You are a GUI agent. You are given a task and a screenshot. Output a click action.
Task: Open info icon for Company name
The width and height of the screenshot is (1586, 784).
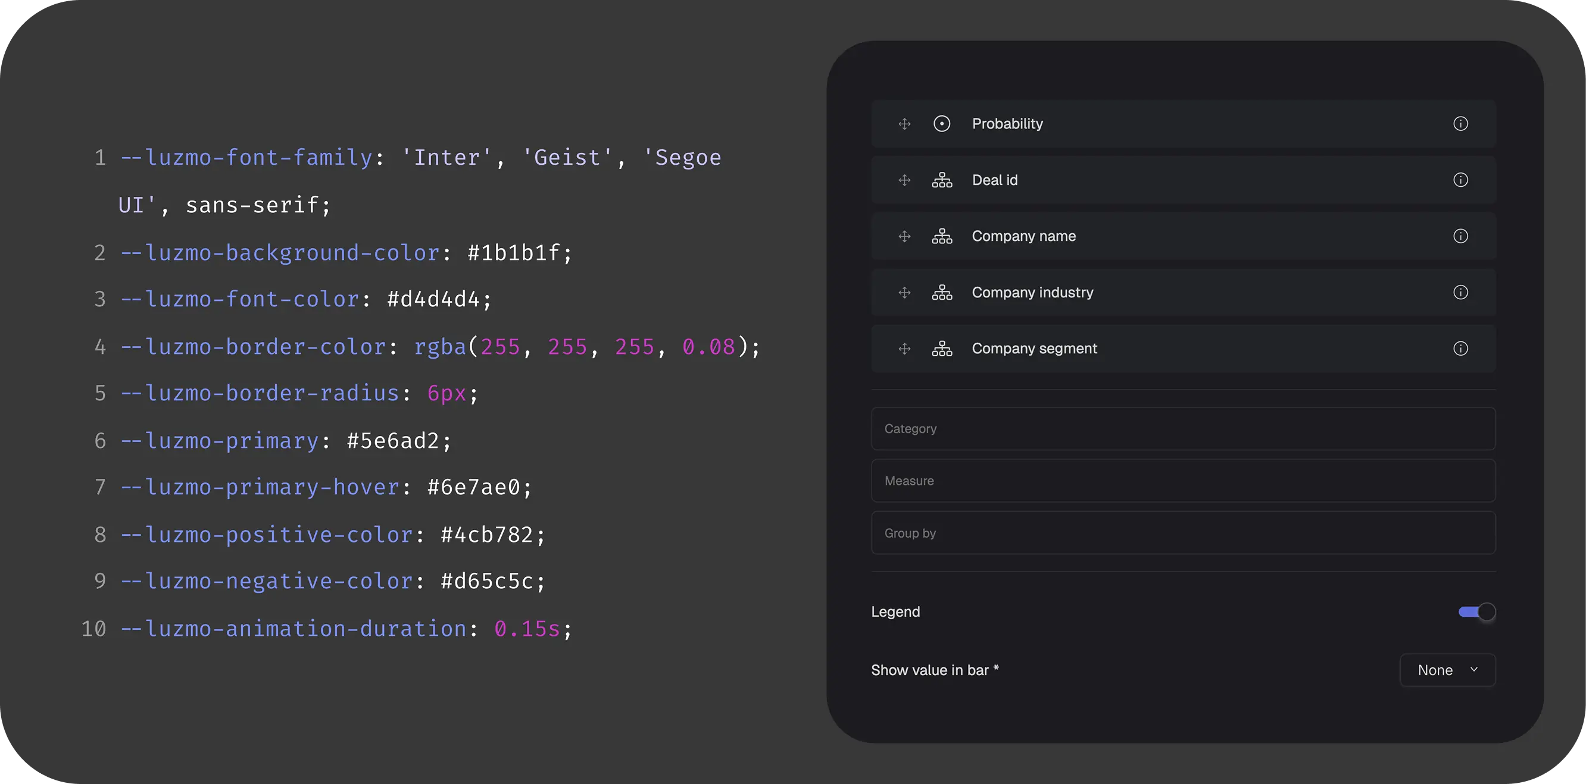(x=1460, y=236)
